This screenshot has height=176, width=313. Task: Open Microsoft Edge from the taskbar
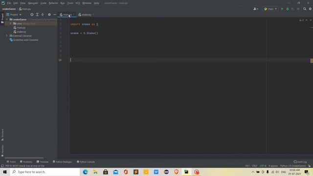[85, 172]
